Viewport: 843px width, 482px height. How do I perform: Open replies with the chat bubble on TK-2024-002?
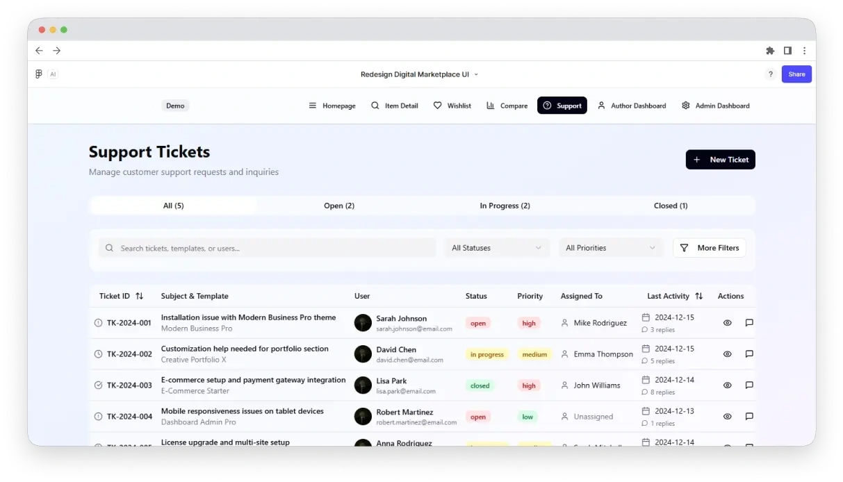[x=749, y=354]
